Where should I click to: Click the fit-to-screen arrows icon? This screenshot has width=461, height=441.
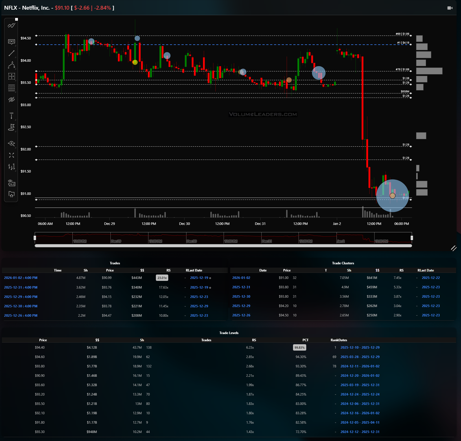(11, 155)
